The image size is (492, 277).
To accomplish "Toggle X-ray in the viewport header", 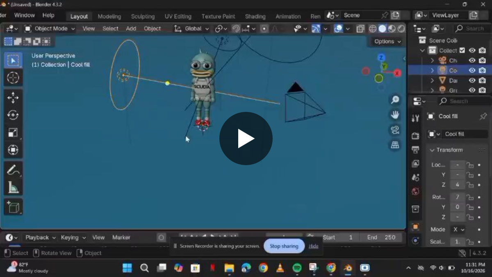I will pyautogui.click(x=360, y=29).
